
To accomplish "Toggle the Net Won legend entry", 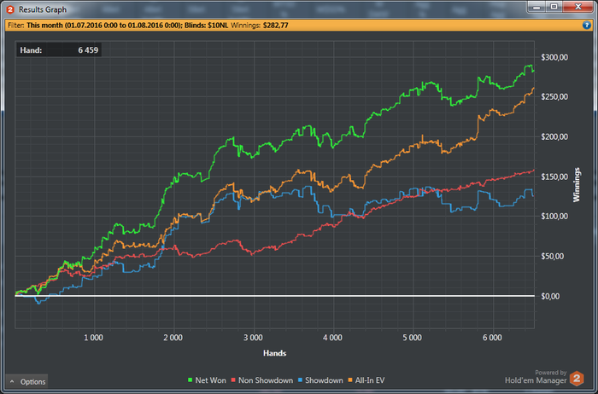I will [207, 380].
